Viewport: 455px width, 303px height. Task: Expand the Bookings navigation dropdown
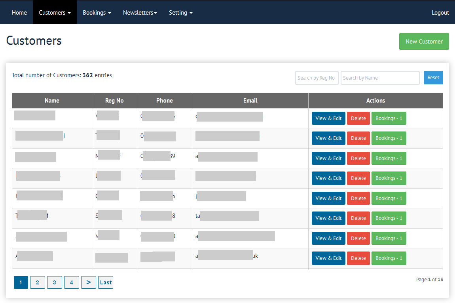[x=97, y=13]
